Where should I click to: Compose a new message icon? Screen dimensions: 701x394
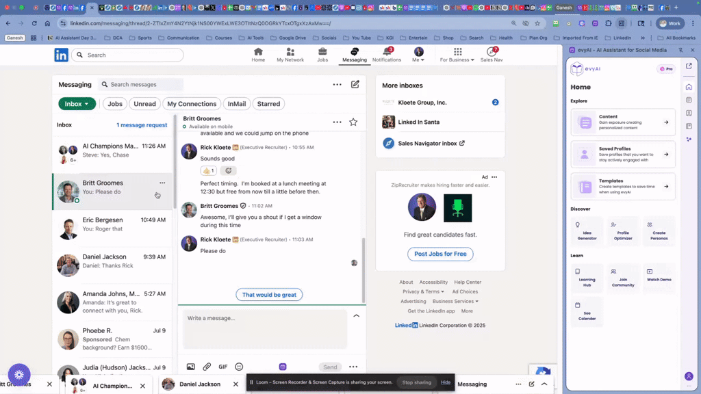(355, 84)
